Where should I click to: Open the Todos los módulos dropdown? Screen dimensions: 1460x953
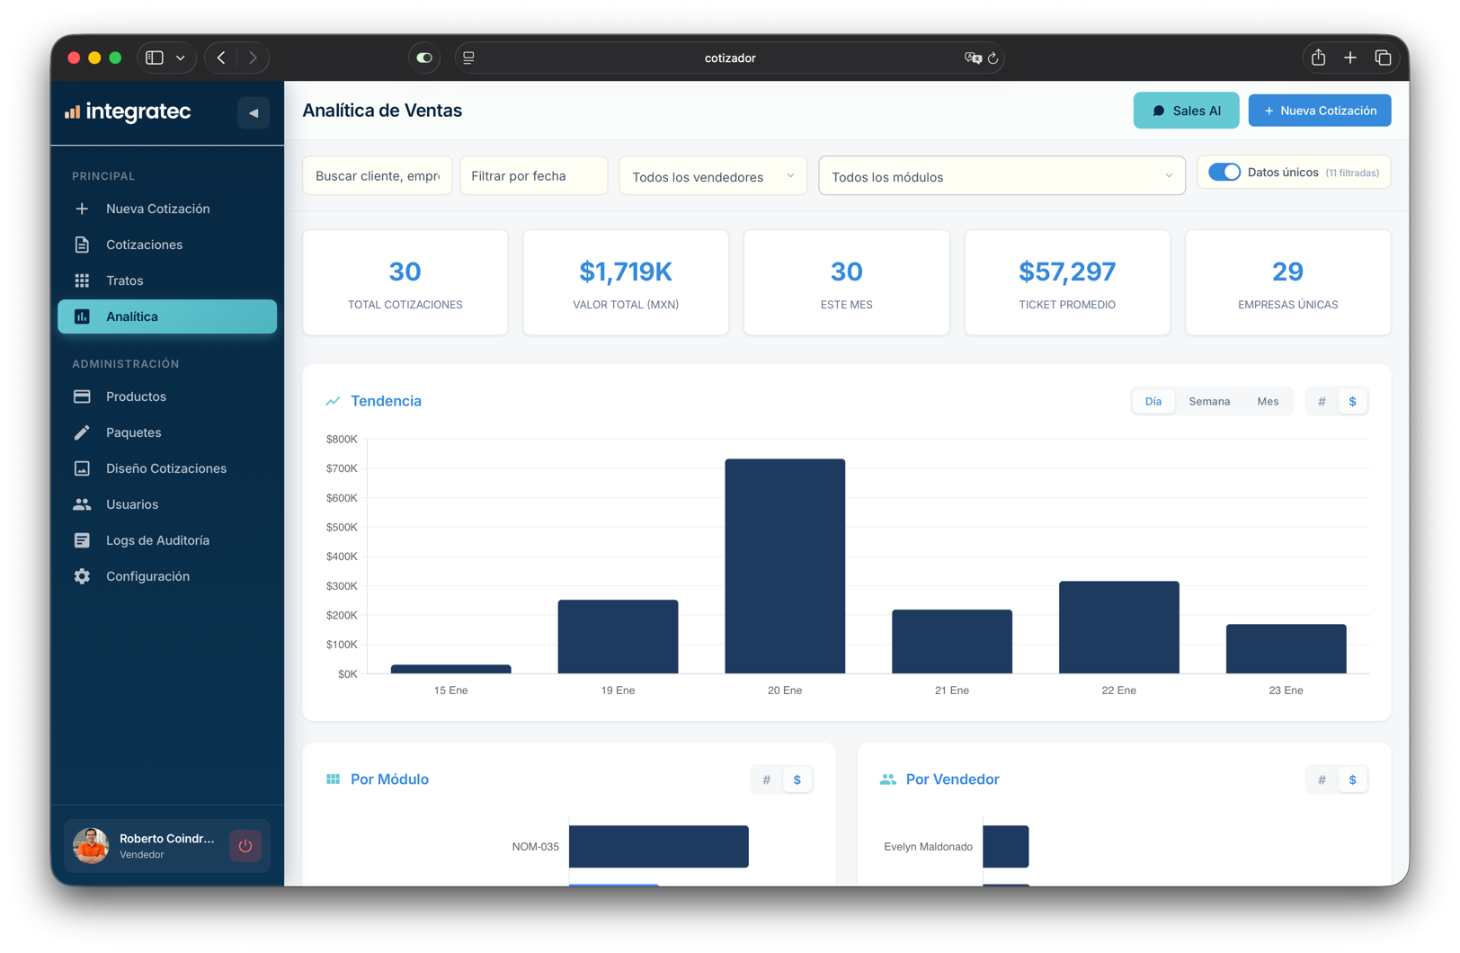point(1001,177)
